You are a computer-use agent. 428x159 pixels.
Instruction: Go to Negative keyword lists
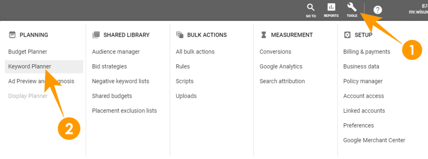point(121,81)
